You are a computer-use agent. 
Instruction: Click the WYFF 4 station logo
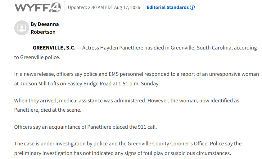(x=38, y=7)
